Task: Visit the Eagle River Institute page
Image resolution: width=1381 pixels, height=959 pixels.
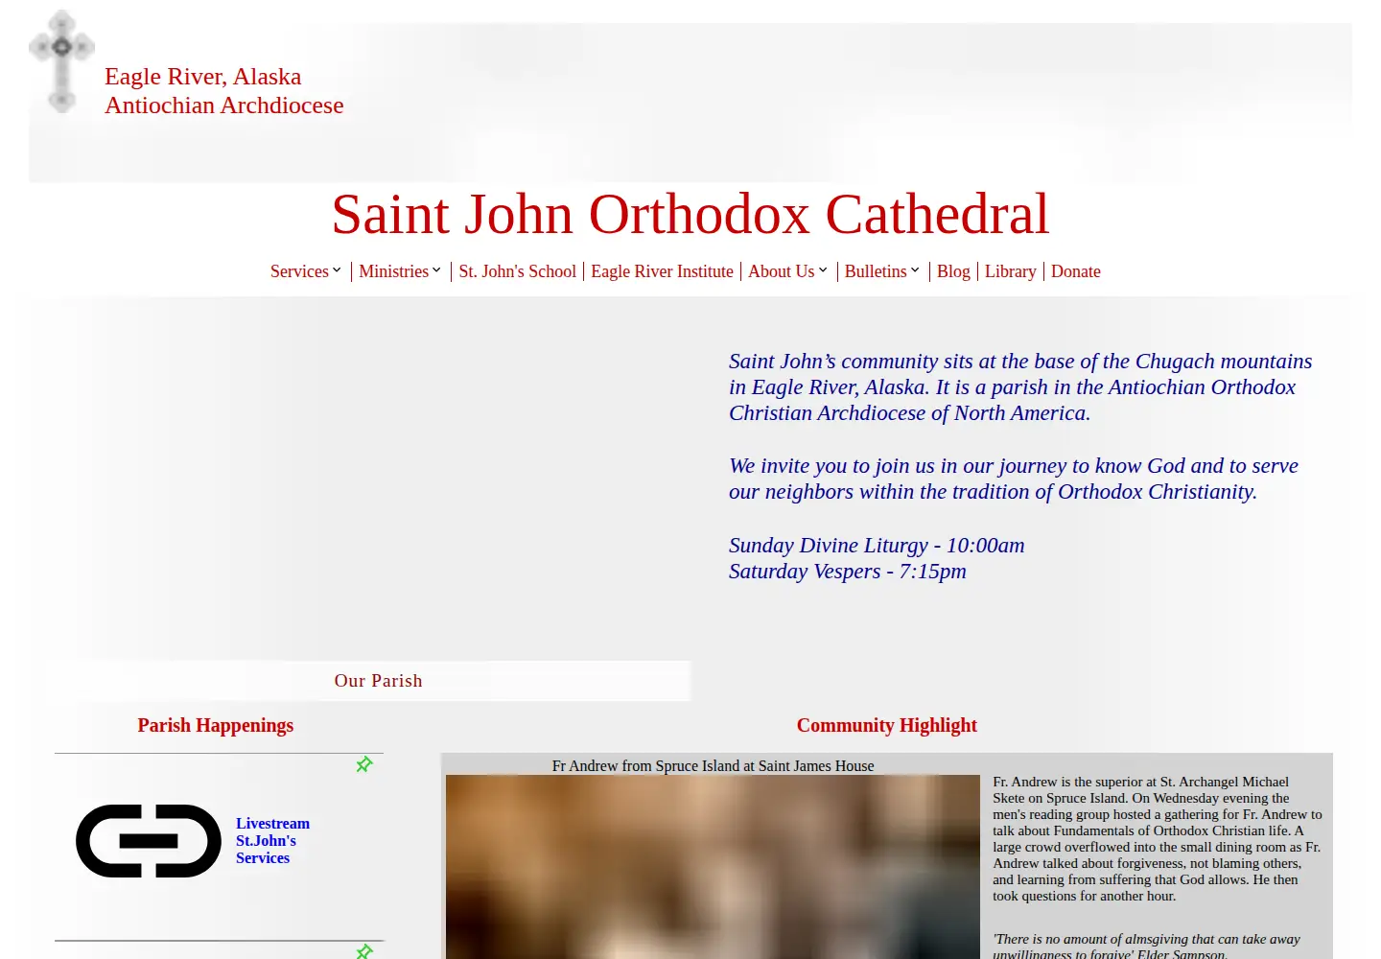Action: click(662, 271)
